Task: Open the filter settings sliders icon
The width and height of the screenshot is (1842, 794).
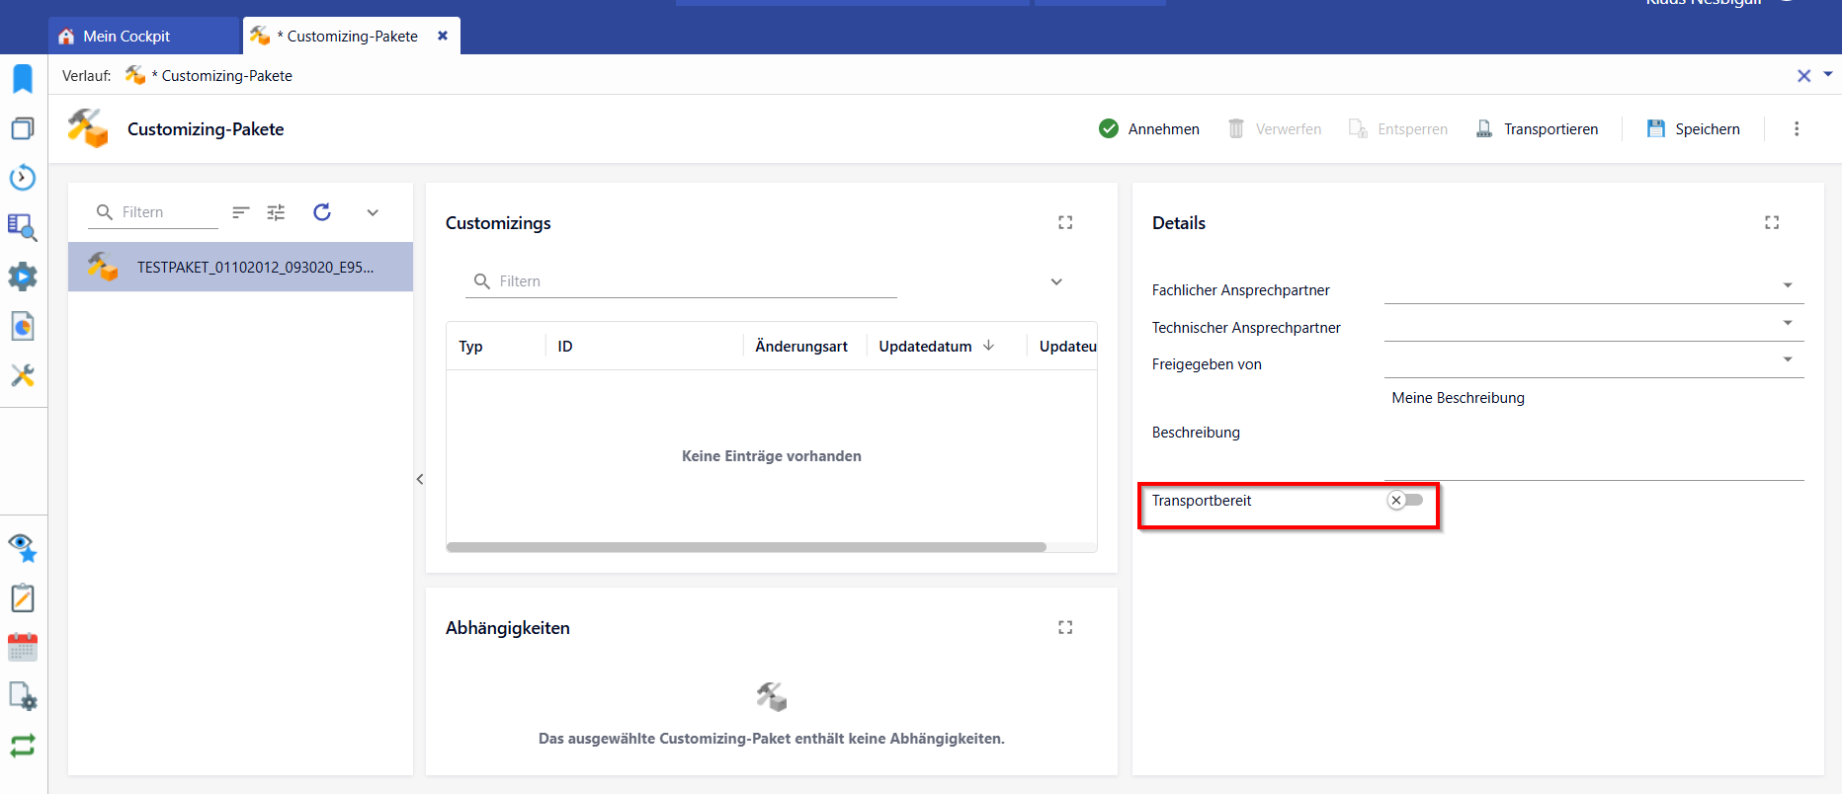Action: click(276, 212)
